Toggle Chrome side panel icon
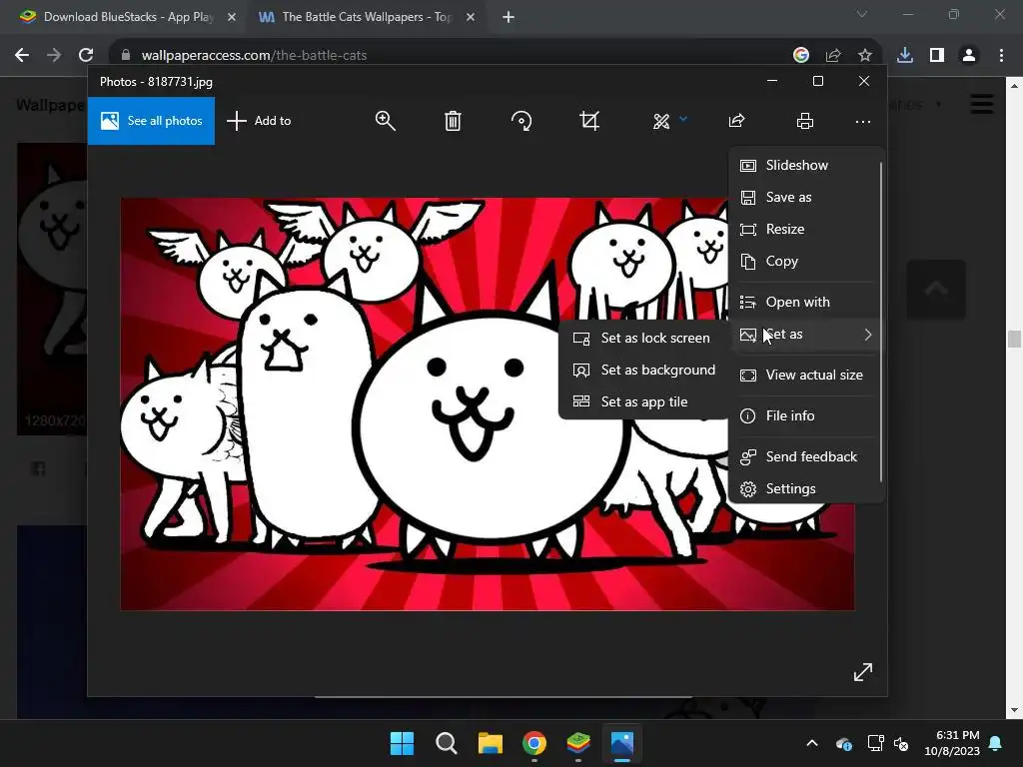1023x767 pixels. point(937,55)
